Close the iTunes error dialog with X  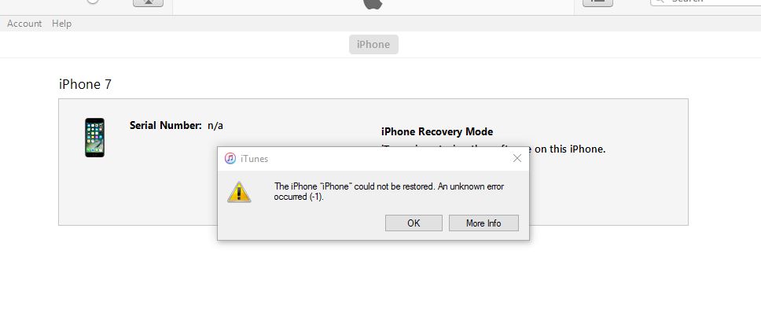tap(517, 158)
